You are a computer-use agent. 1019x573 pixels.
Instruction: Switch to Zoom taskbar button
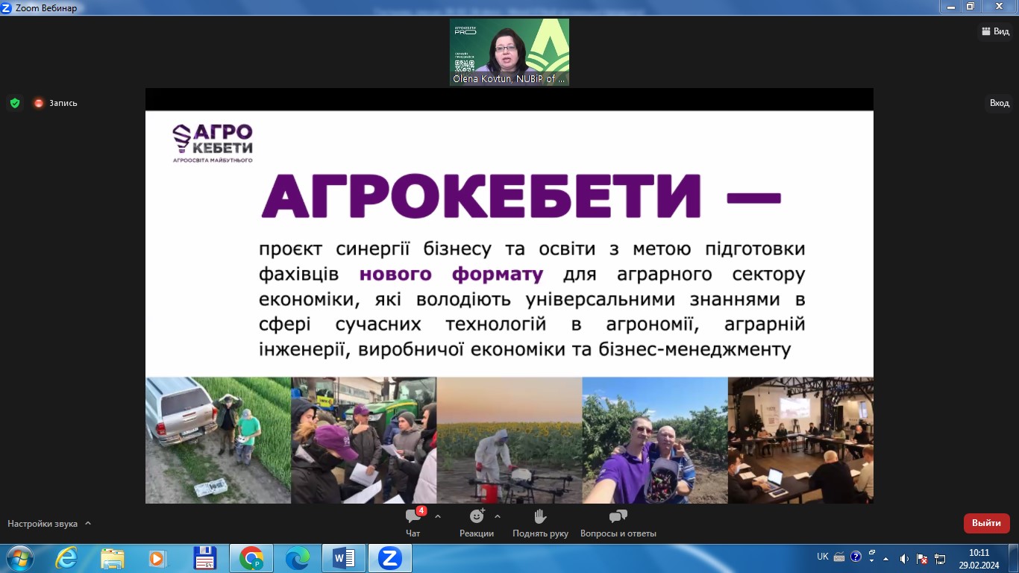390,558
